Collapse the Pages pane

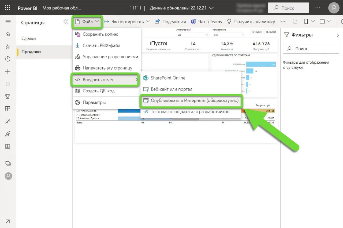[x=66, y=22]
